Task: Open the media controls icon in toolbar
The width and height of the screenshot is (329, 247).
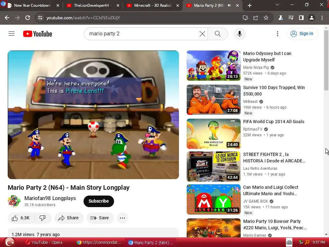Action: 291,18
